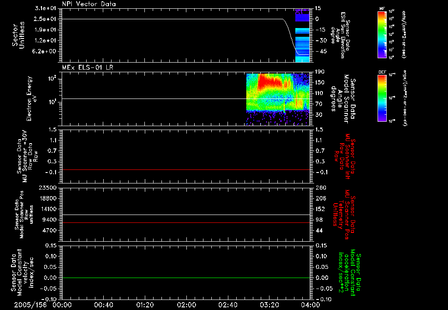Click the red "MU Scanner Int Raw Data" title
This screenshot has height=310, width=448.
click(x=345, y=156)
